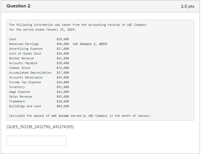This screenshot has height=154, width=201.
Task: Click the Sales Revenue value $93,000
Action: [63, 96]
